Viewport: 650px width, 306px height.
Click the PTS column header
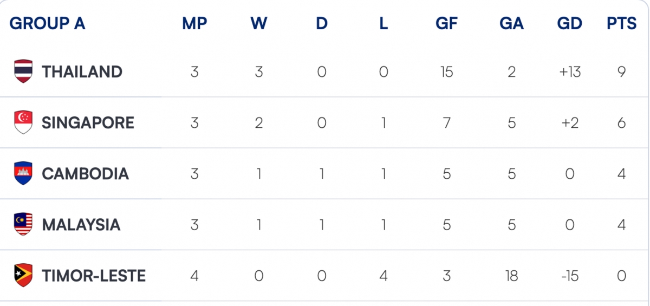(622, 23)
